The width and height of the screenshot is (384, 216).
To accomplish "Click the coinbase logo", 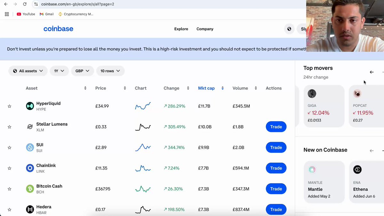I will (58, 29).
